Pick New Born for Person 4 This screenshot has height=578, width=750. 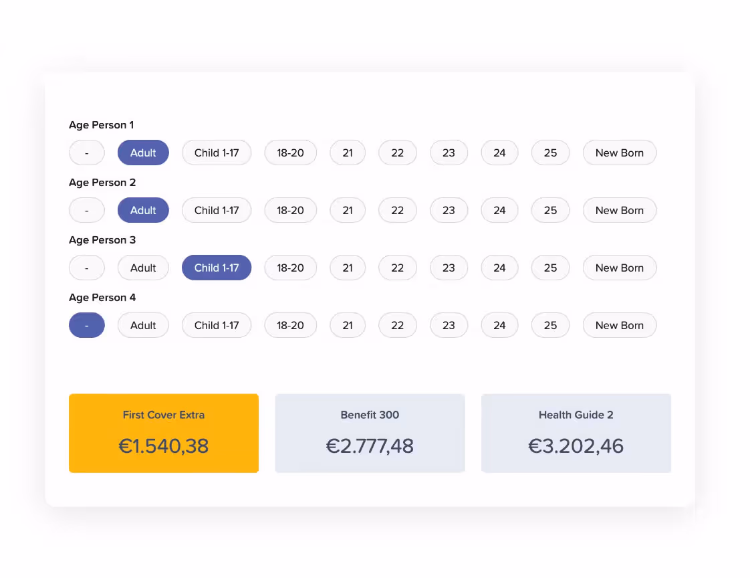[x=619, y=325]
